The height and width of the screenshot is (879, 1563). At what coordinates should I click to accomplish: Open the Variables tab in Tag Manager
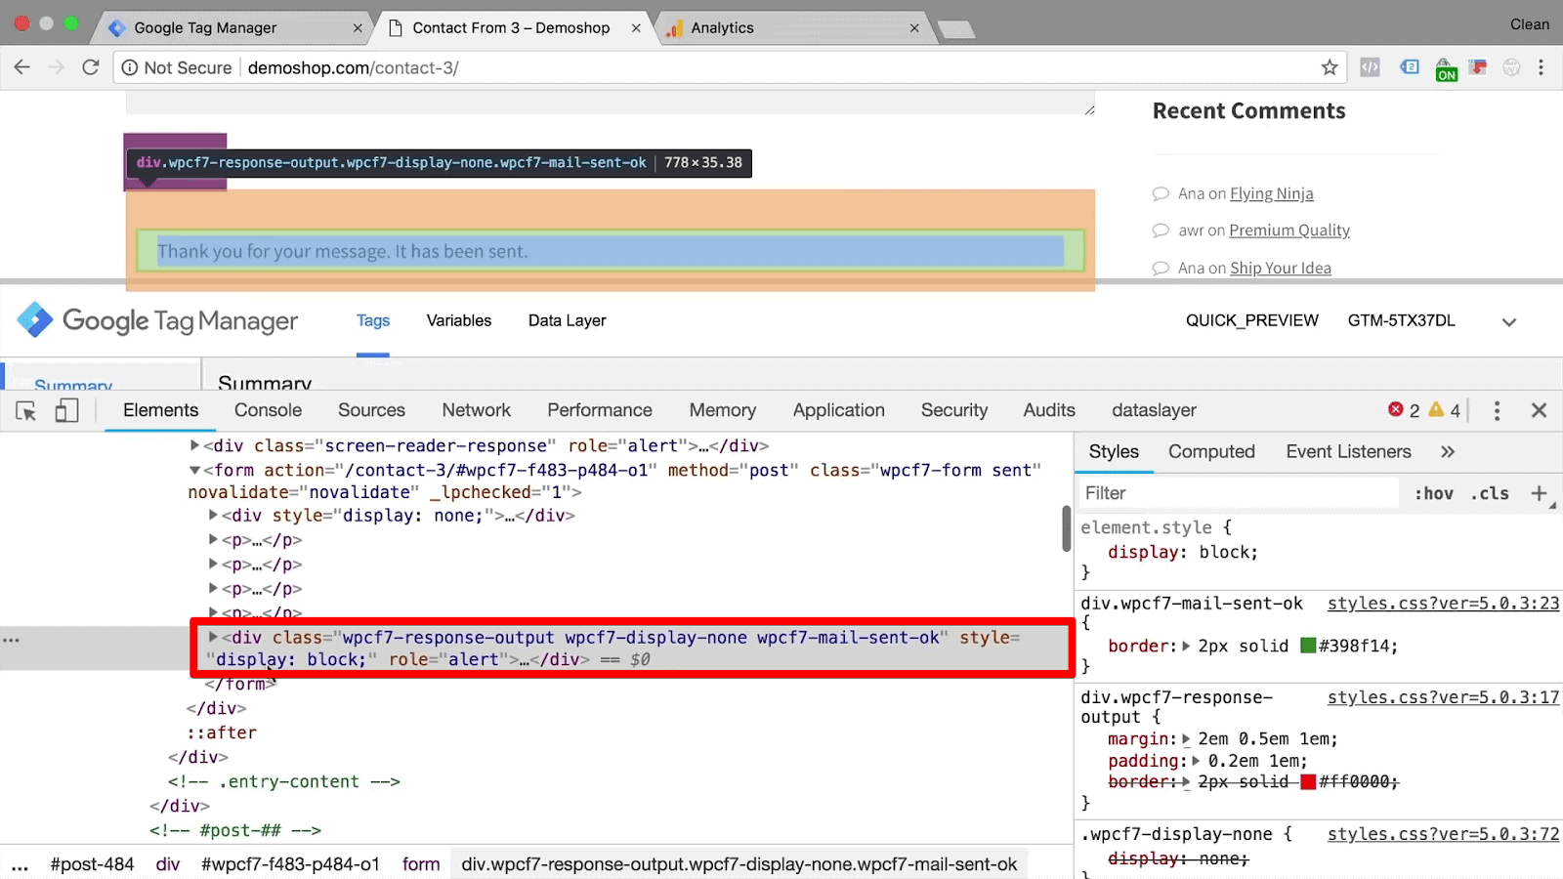click(x=458, y=320)
